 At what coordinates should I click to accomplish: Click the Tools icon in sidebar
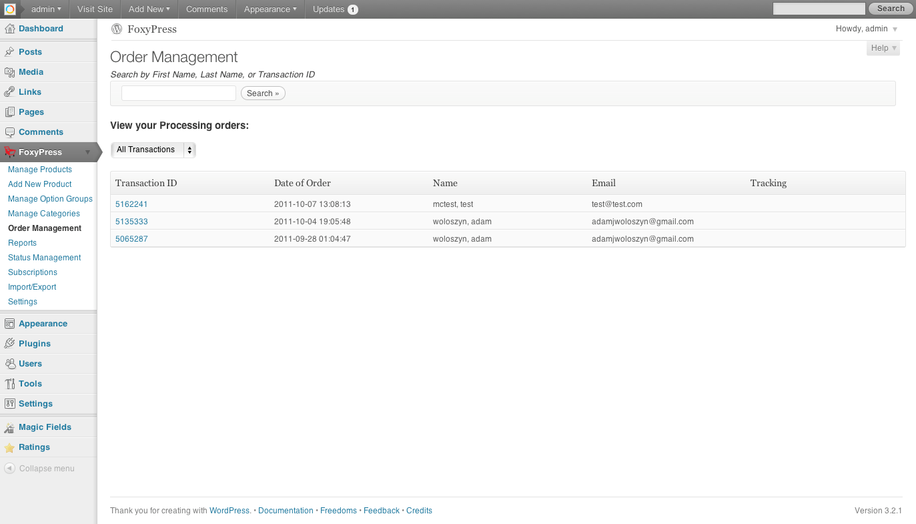pyautogui.click(x=10, y=384)
